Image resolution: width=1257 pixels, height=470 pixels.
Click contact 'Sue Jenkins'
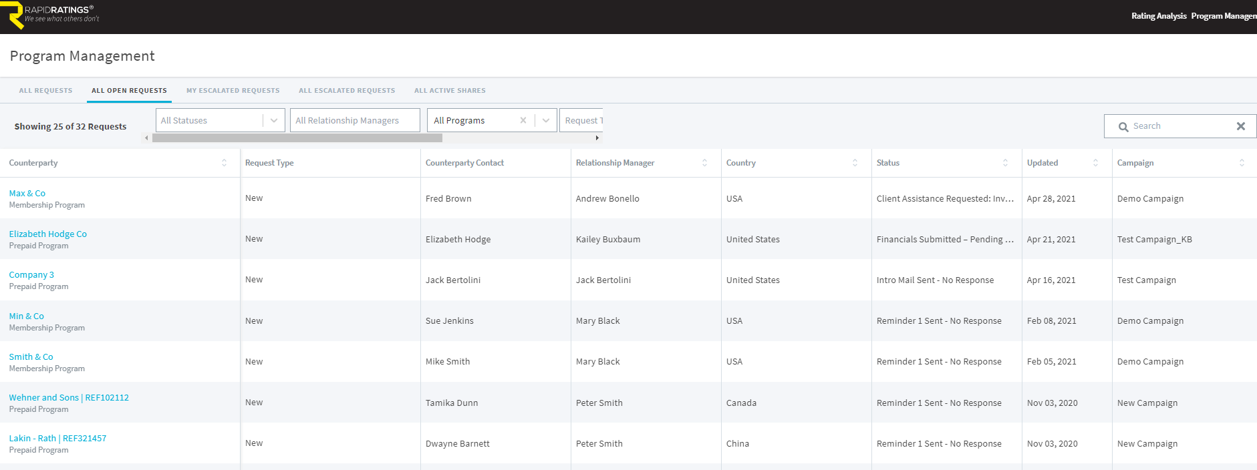pyautogui.click(x=450, y=321)
